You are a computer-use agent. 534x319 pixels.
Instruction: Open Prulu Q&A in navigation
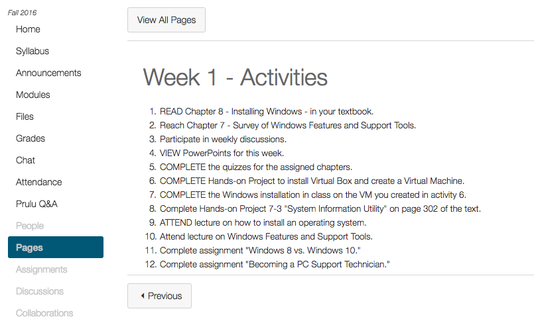coord(36,204)
